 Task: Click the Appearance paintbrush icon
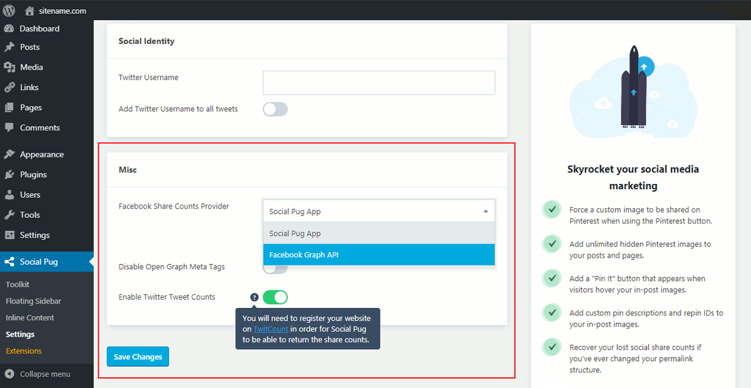click(x=9, y=155)
